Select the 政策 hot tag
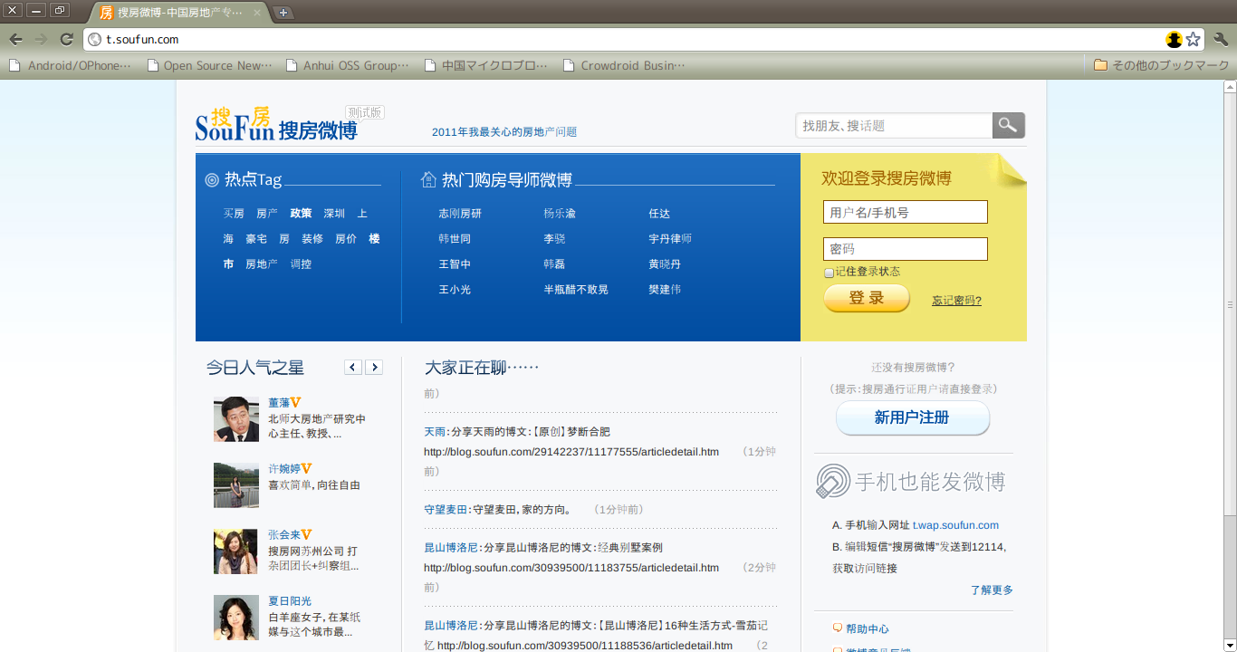 pyautogui.click(x=301, y=214)
